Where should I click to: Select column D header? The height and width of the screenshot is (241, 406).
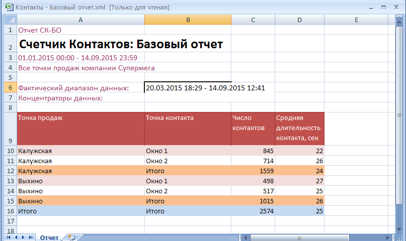click(x=299, y=20)
